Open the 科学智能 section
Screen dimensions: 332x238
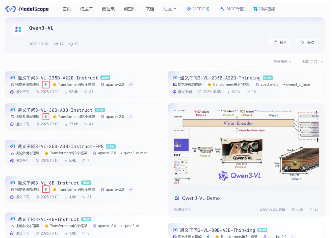[x=264, y=9]
